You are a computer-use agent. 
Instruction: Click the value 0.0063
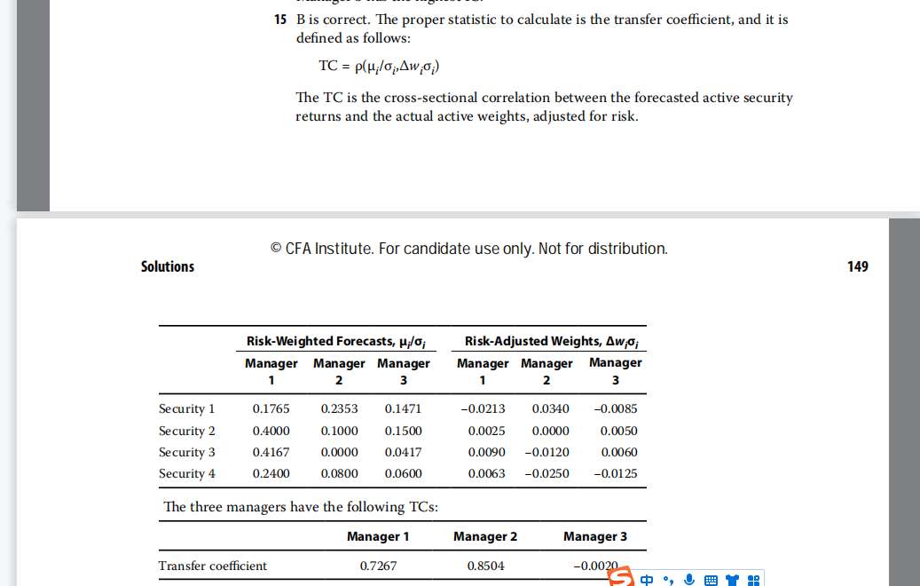pos(486,473)
